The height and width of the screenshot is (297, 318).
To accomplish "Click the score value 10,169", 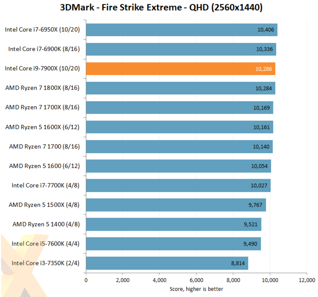I will point(262,108).
